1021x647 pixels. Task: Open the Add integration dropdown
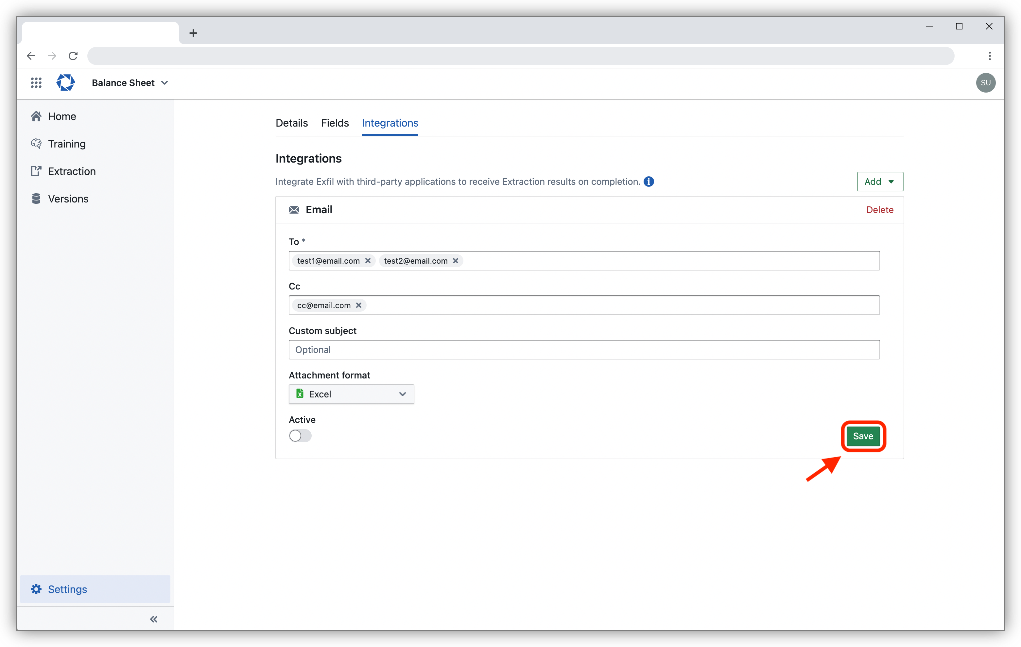point(880,182)
